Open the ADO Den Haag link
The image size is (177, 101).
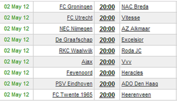(x=140, y=84)
